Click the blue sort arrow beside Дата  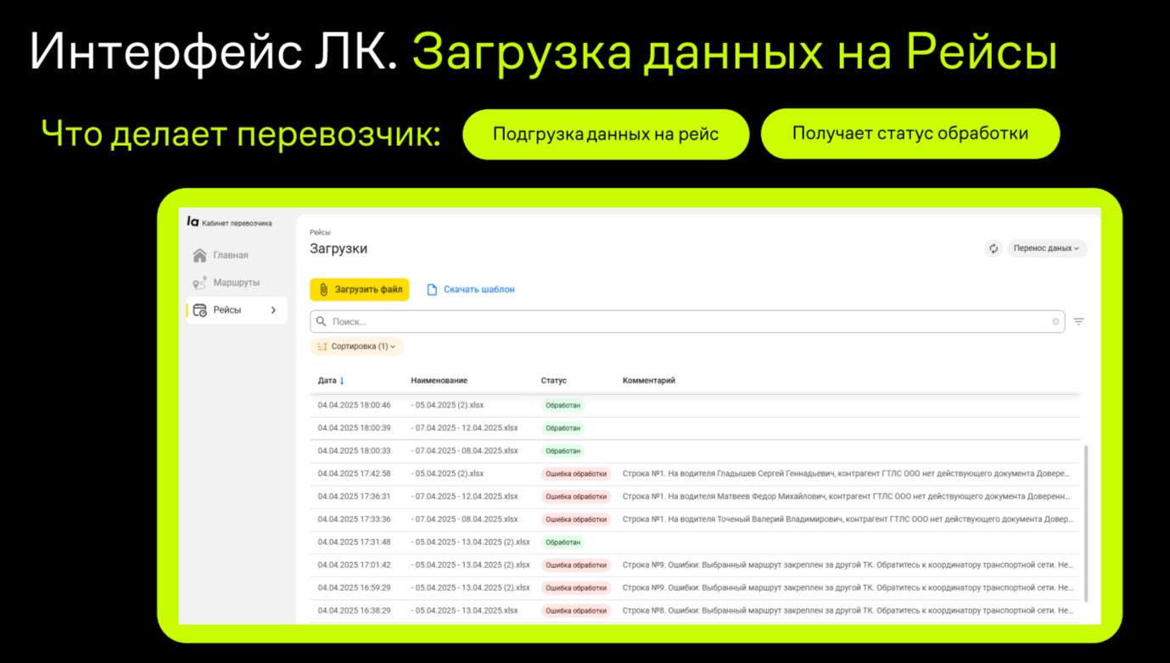[x=342, y=381]
